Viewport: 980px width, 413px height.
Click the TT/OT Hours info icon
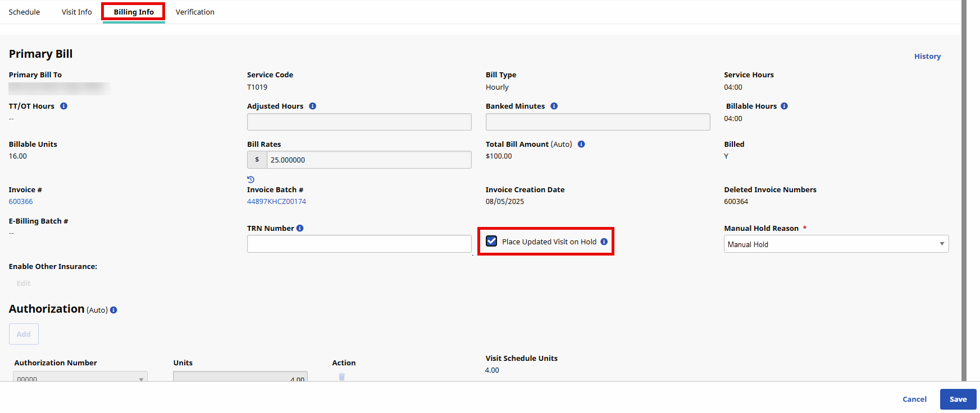click(x=63, y=106)
